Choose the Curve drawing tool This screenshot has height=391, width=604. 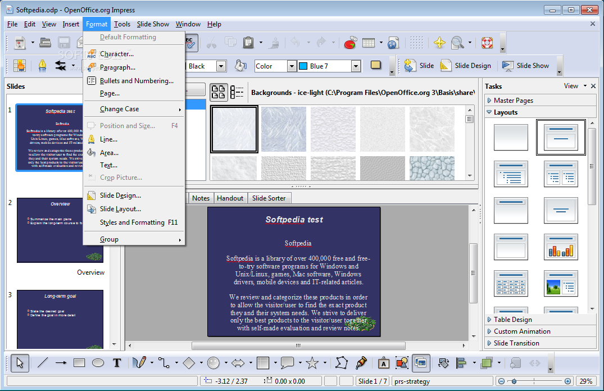click(x=139, y=363)
